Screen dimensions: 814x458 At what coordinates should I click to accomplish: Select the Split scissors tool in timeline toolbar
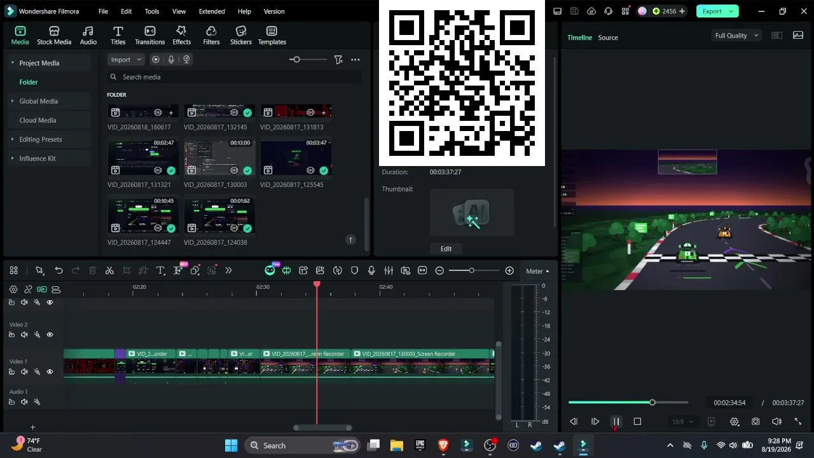[x=109, y=270]
